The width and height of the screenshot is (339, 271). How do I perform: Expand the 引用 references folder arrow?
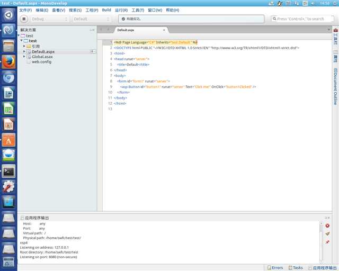[x=24, y=46]
